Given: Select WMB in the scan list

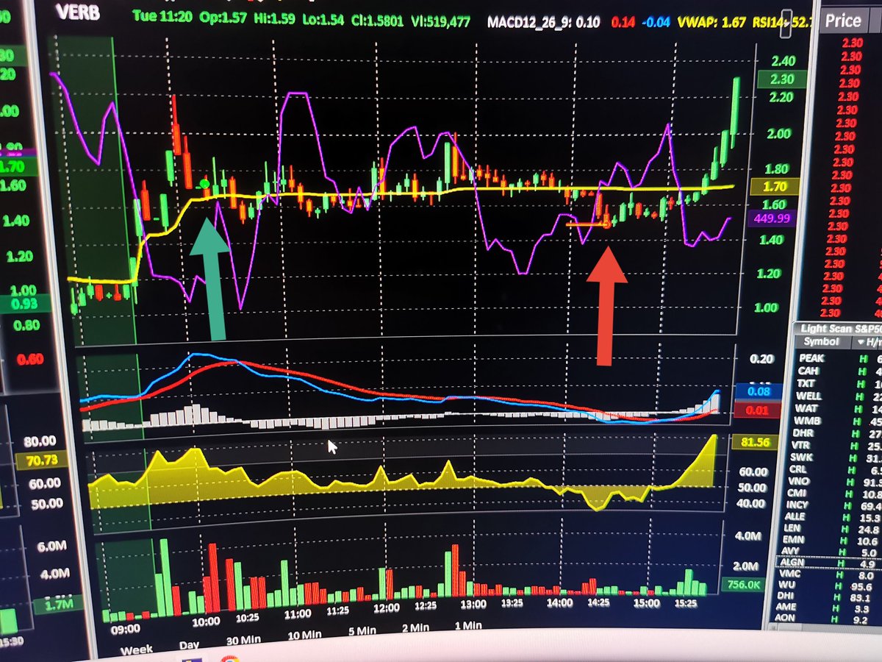Looking at the screenshot, I should [x=808, y=421].
